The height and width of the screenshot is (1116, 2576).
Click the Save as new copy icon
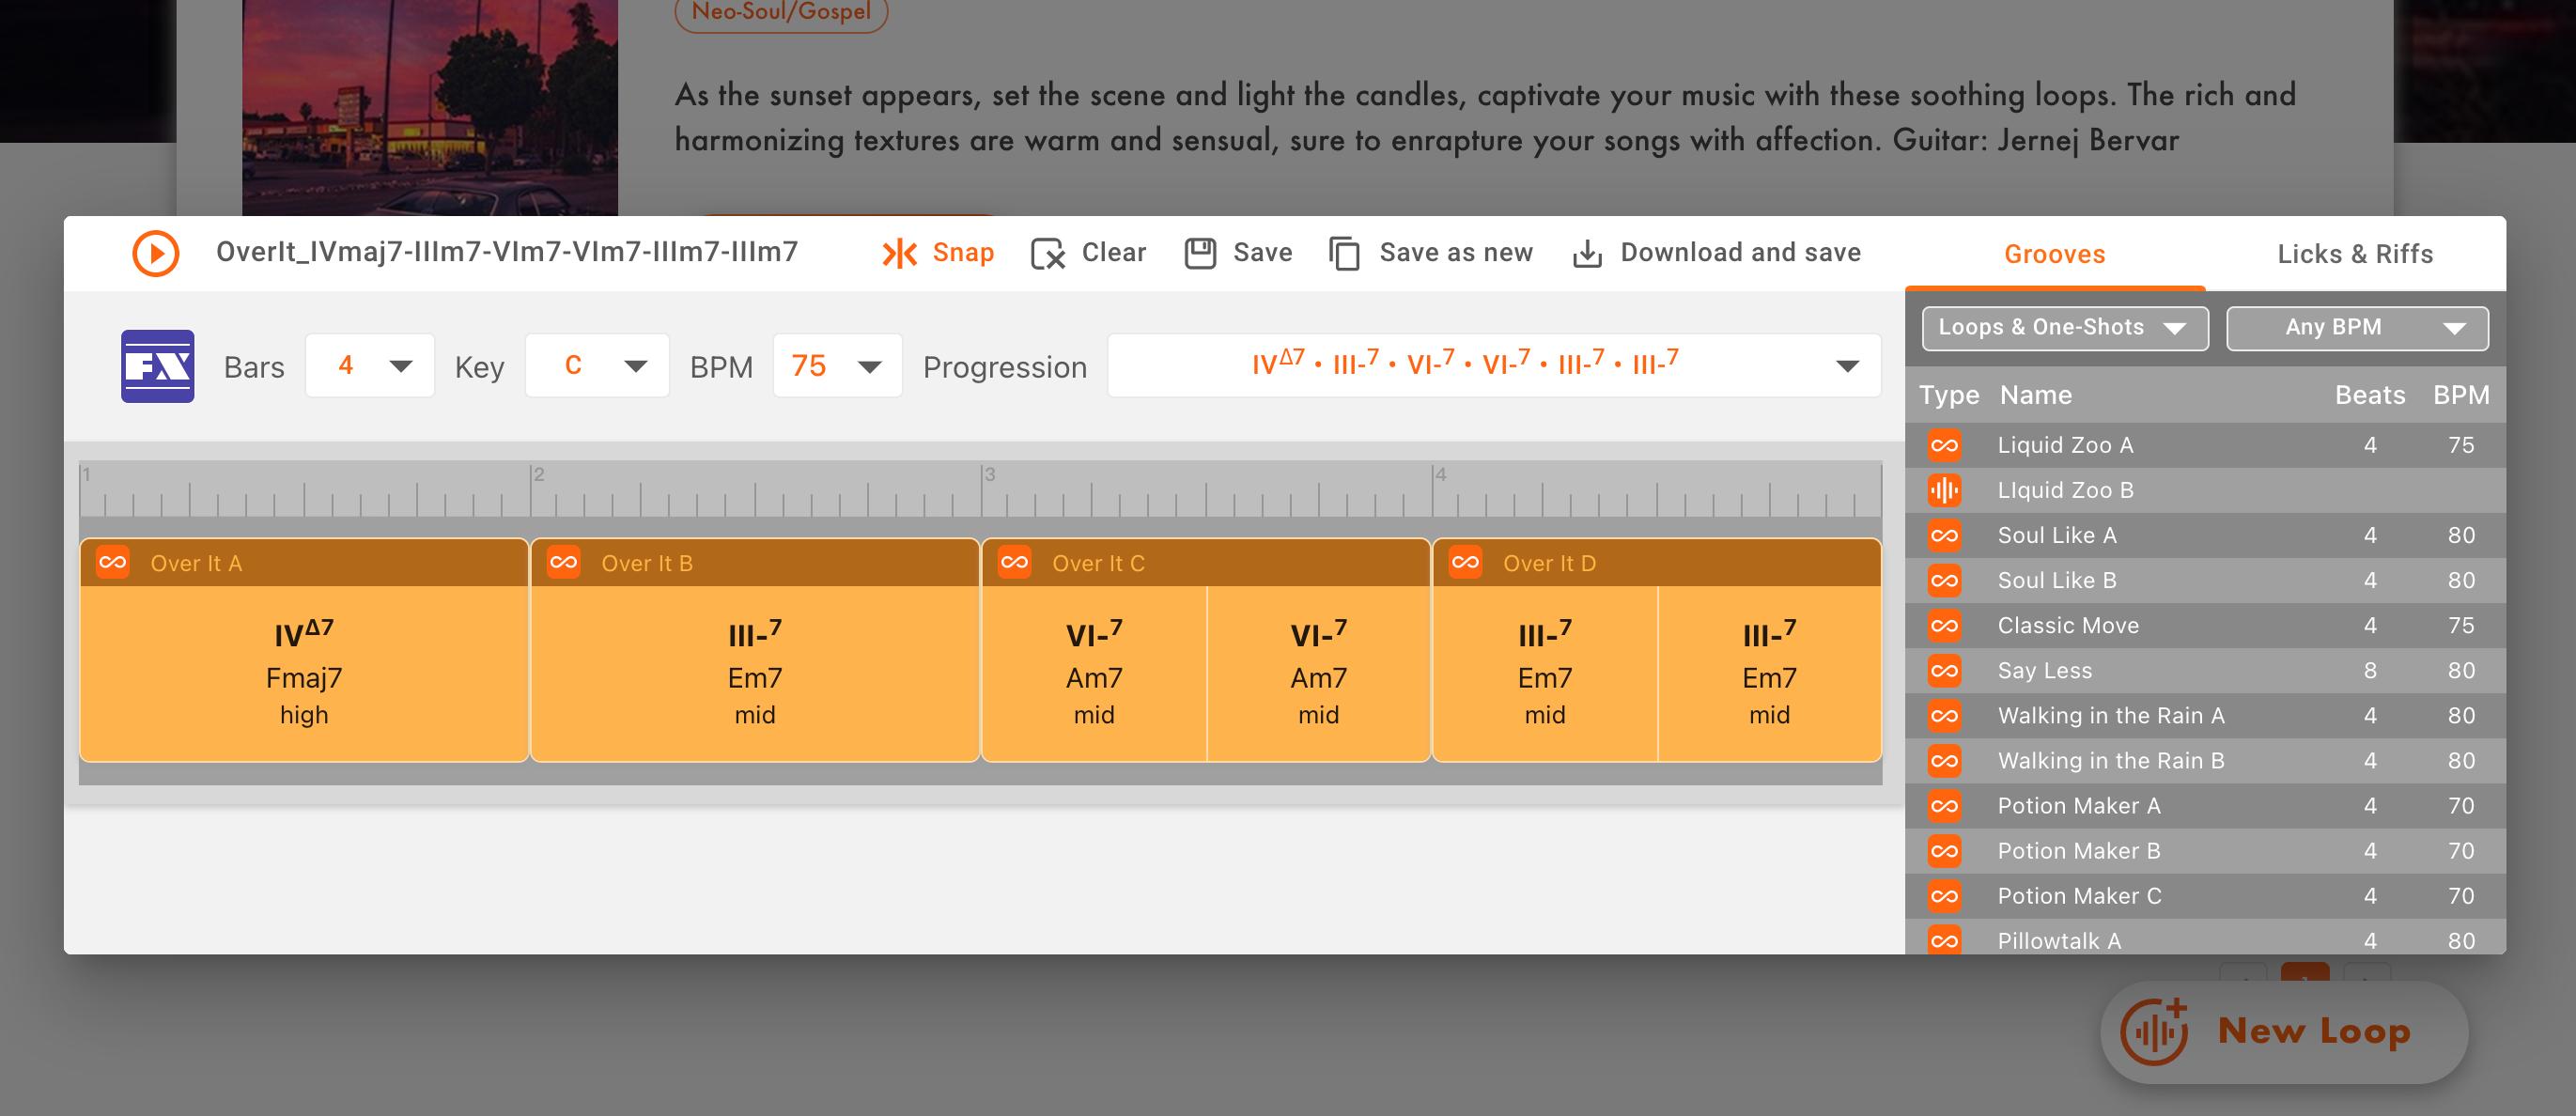[x=1344, y=253]
